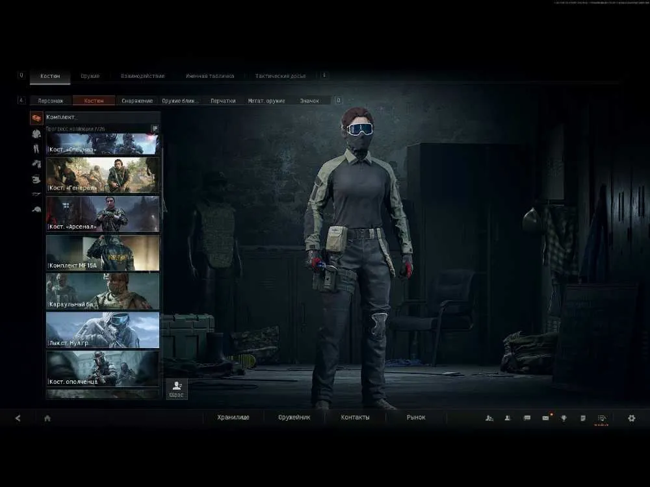This screenshot has height=487, width=650.
Task: Open the full outfit set category icon
Action: (x=36, y=118)
